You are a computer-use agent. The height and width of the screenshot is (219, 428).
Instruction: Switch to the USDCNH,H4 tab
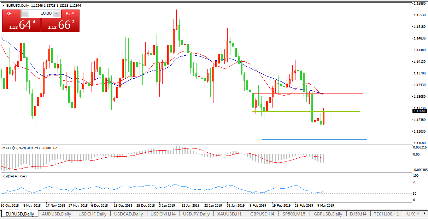(x=164, y=214)
